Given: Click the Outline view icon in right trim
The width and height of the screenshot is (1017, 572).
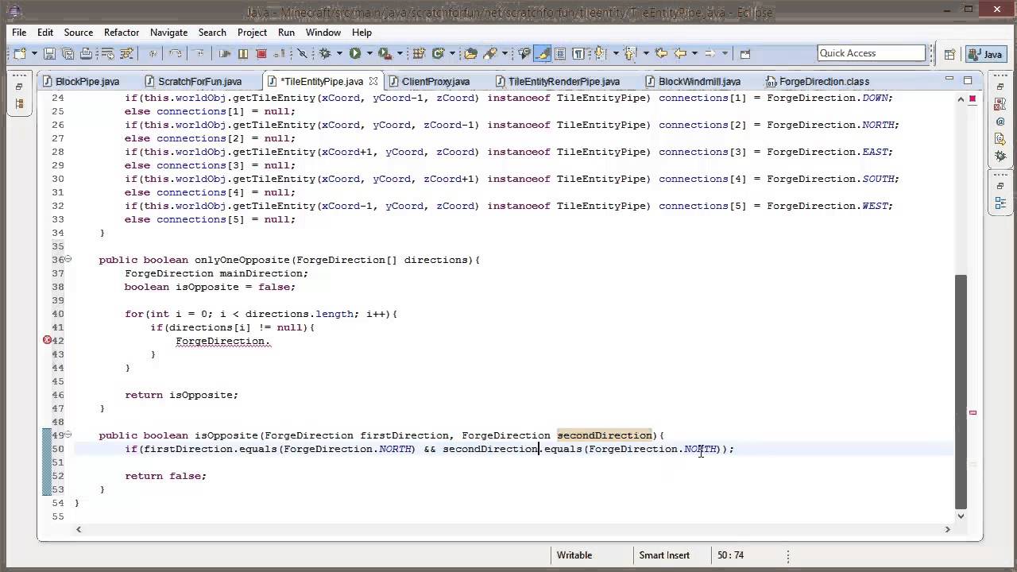Looking at the screenshot, I should [x=1000, y=203].
